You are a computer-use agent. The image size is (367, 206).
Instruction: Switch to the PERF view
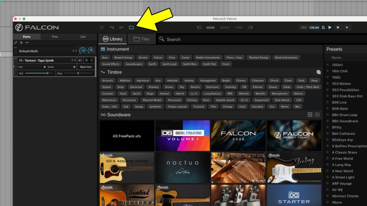[x=239, y=28]
